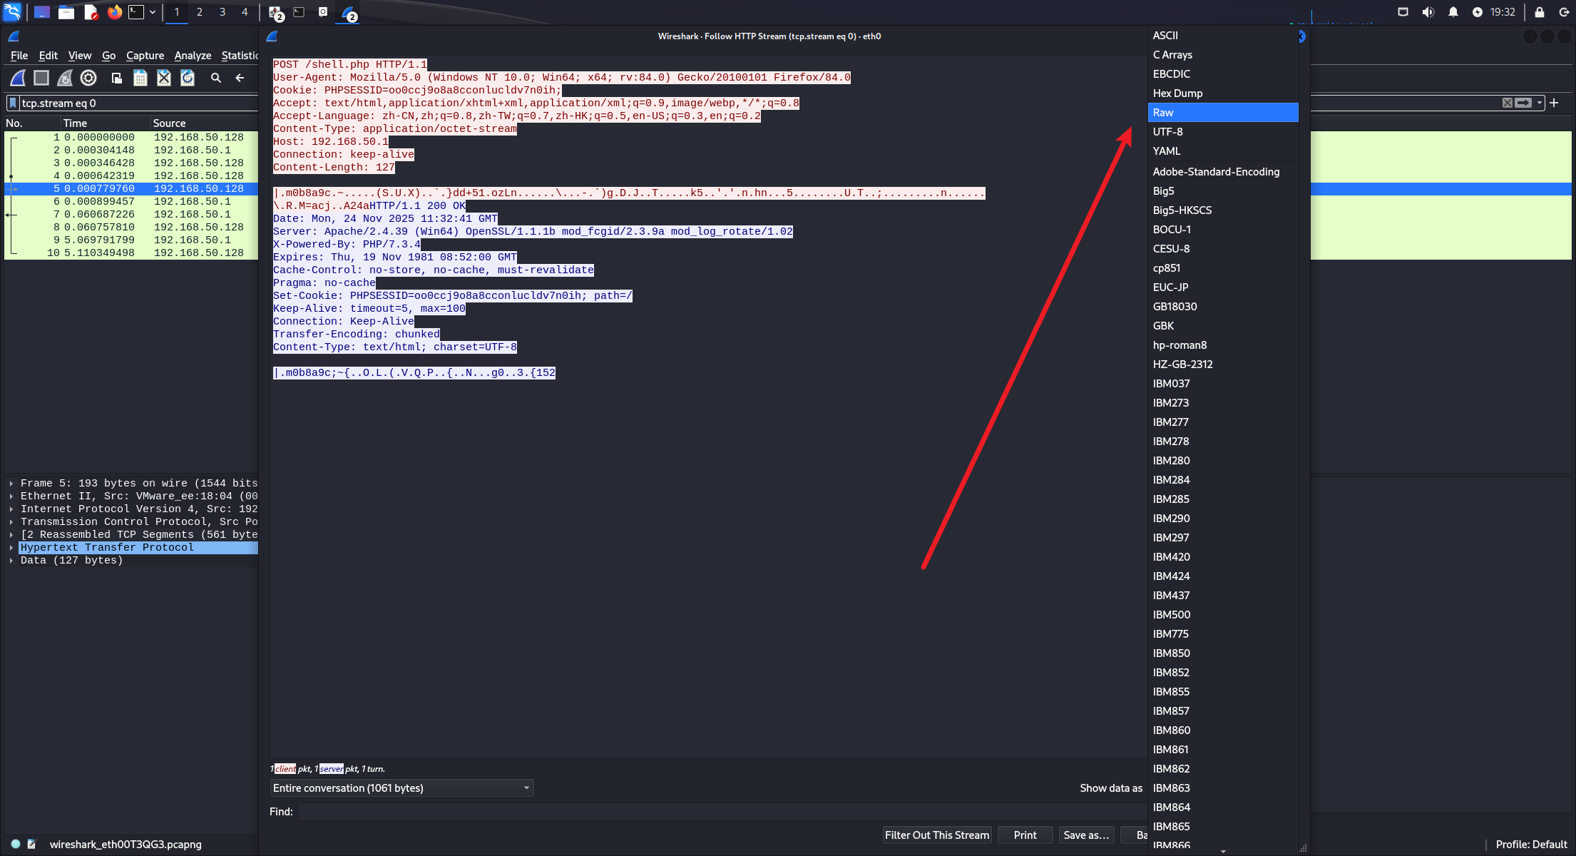
Task: Click the Save as… button
Action: (x=1085, y=835)
